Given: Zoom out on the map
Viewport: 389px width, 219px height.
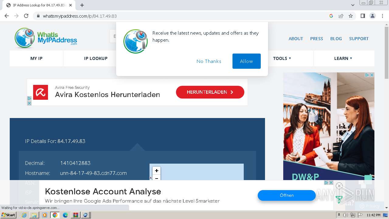Looking at the screenshot, I should point(157,178).
